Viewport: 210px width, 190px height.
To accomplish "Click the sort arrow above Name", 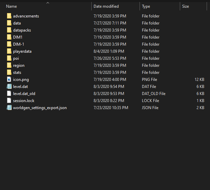I will tap(48, 3).
